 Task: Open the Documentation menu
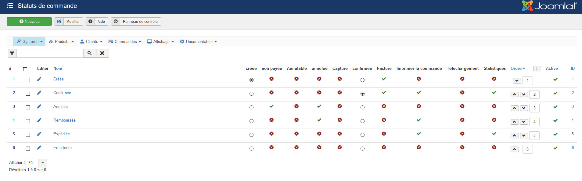(199, 42)
